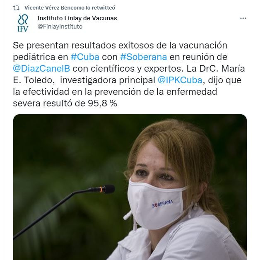Click the 'investigadora principal' text in the tweet
The height and width of the screenshot is (260, 260).
tap(108, 80)
